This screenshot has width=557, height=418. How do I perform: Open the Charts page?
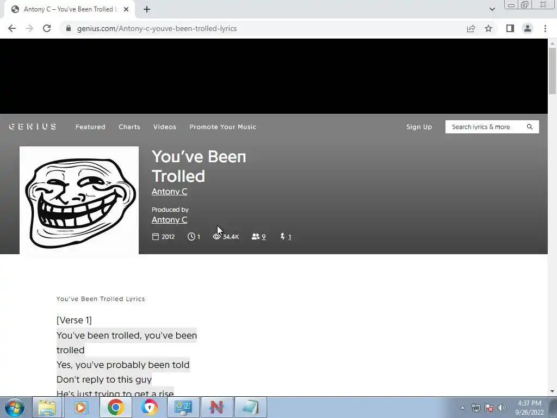coord(129,127)
